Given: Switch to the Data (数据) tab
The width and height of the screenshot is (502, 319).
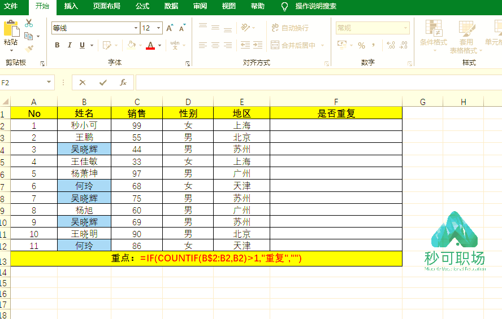Looking at the screenshot, I should (171, 6).
